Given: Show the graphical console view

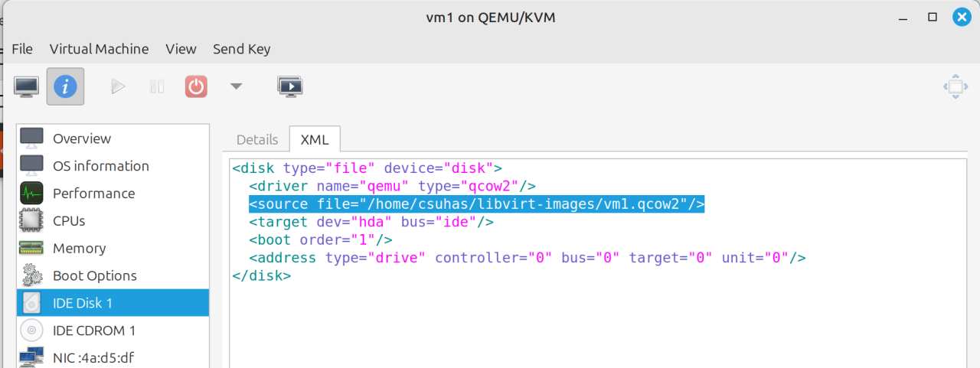Looking at the screenshot, I should (28, 86).
